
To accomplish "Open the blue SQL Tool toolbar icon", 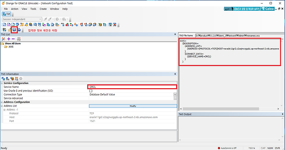I will [x=4, y=25].
